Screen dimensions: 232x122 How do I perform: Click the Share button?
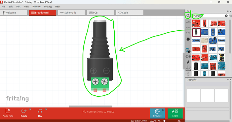[x=175, y=113]
